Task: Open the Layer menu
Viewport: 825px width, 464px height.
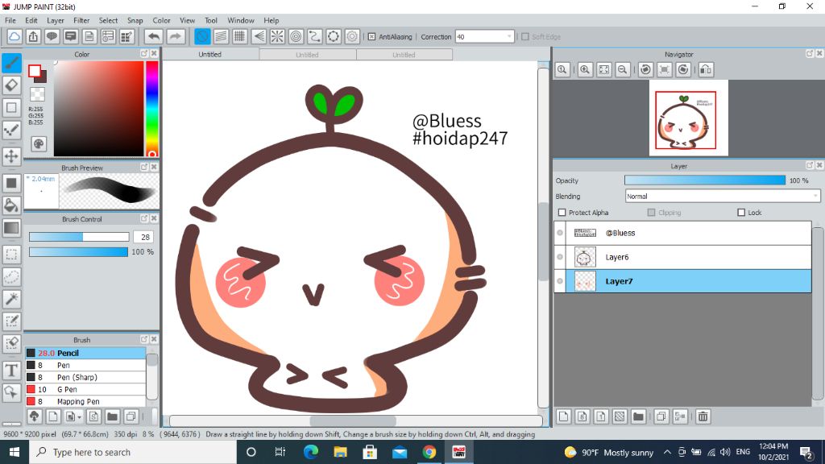Action: tap(56, 20)
